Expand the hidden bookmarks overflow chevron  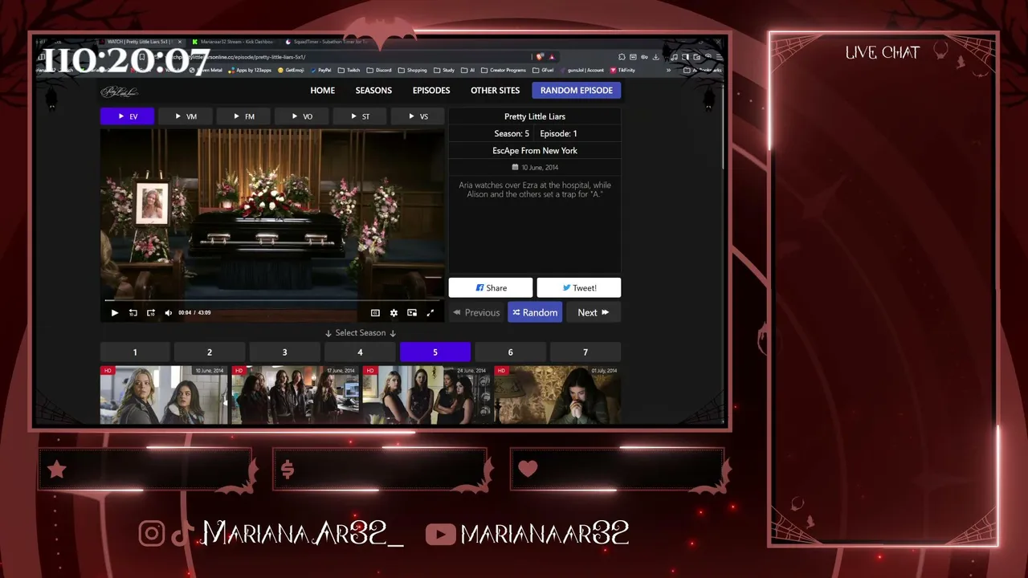pyautogui.click(x=668, y=71)
